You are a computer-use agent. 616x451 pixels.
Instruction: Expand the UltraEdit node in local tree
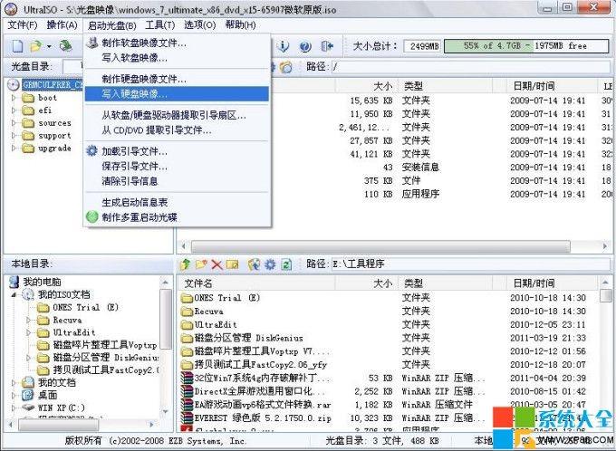[x=28, y=332]
